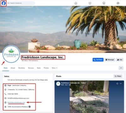This screenshot has height=113, width=126.
Task: Click the info@fredricksonlandscape.com email address
Action: tap(18, 98)
